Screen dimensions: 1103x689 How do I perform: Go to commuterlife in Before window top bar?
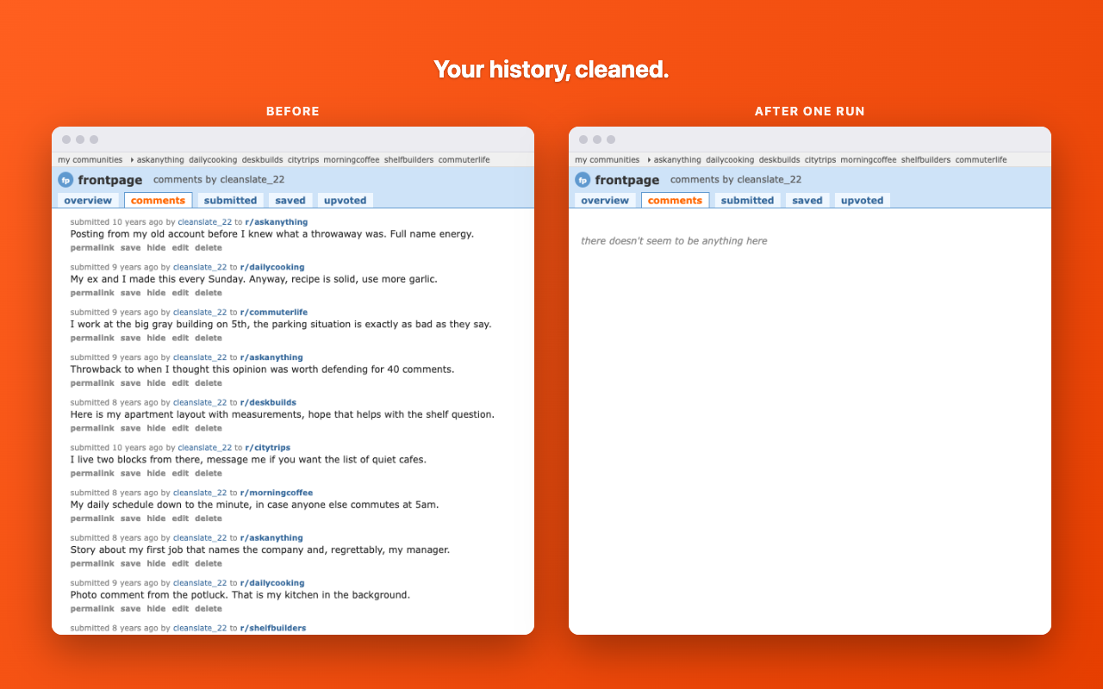(x=464, y=160)
